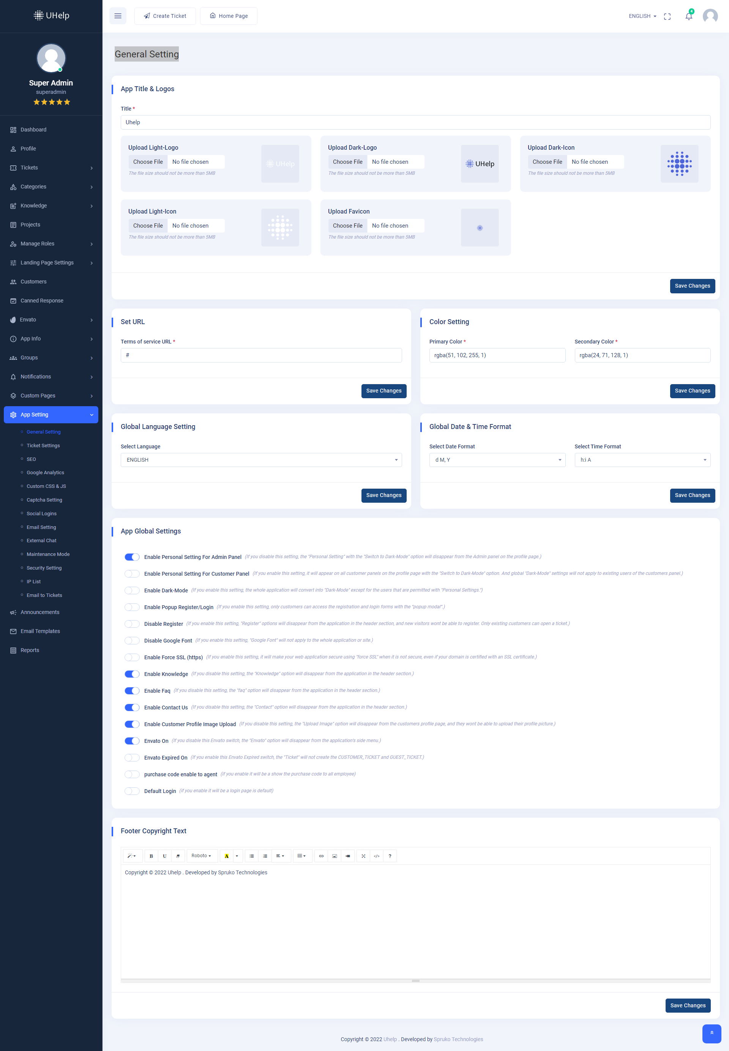Open the Select Language dropdown
The width and height of the screenshot is (729, 1051).
pyautogui.click(x=261, y=460)
